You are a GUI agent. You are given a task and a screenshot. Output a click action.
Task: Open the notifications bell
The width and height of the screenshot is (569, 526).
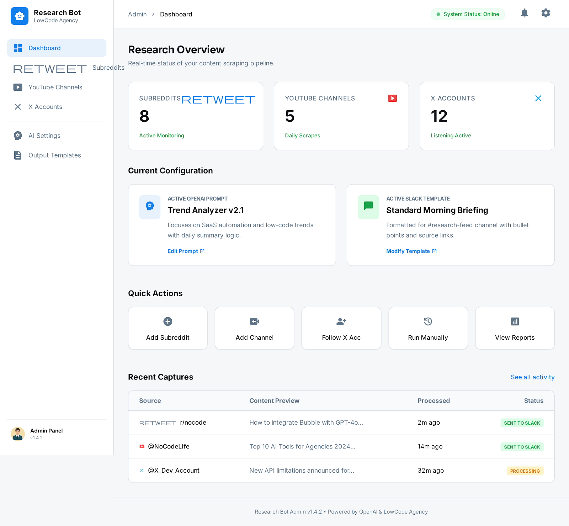(x=524, y=13)
